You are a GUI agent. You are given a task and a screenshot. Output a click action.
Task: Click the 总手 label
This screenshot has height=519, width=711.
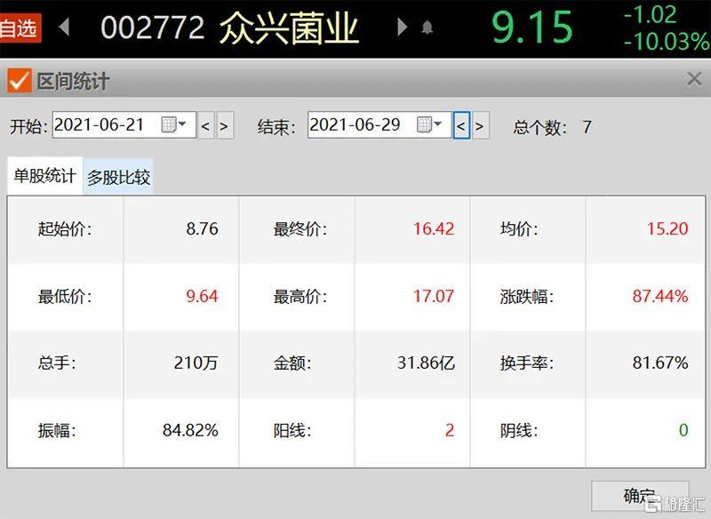tap(57, 363)
